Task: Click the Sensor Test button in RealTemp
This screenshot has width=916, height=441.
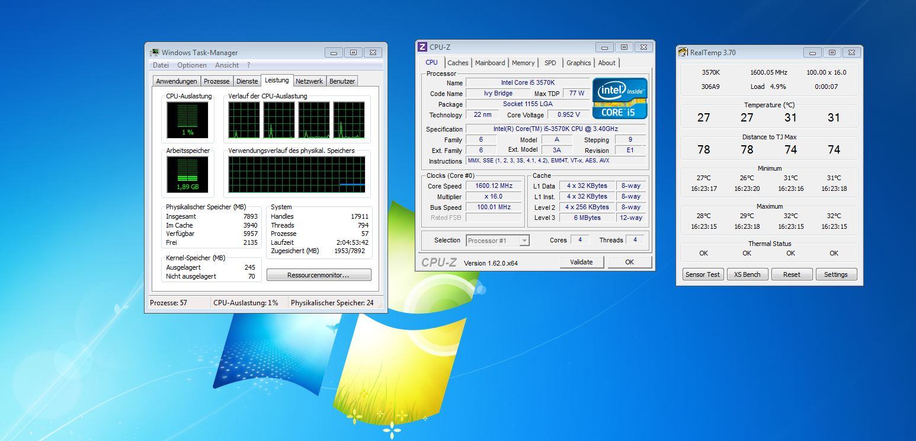Action: (703, 274)
